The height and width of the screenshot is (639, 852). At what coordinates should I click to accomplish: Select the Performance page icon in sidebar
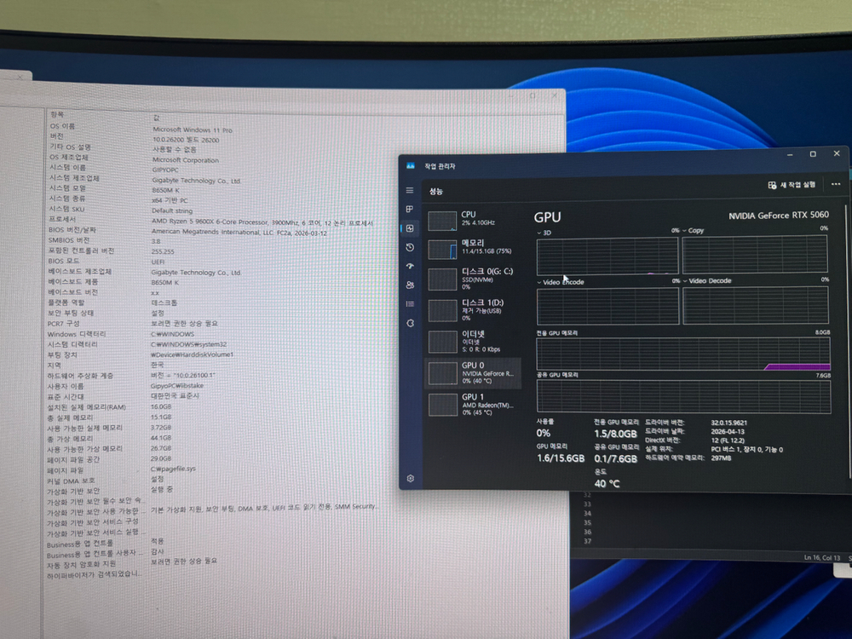[410, 228]
